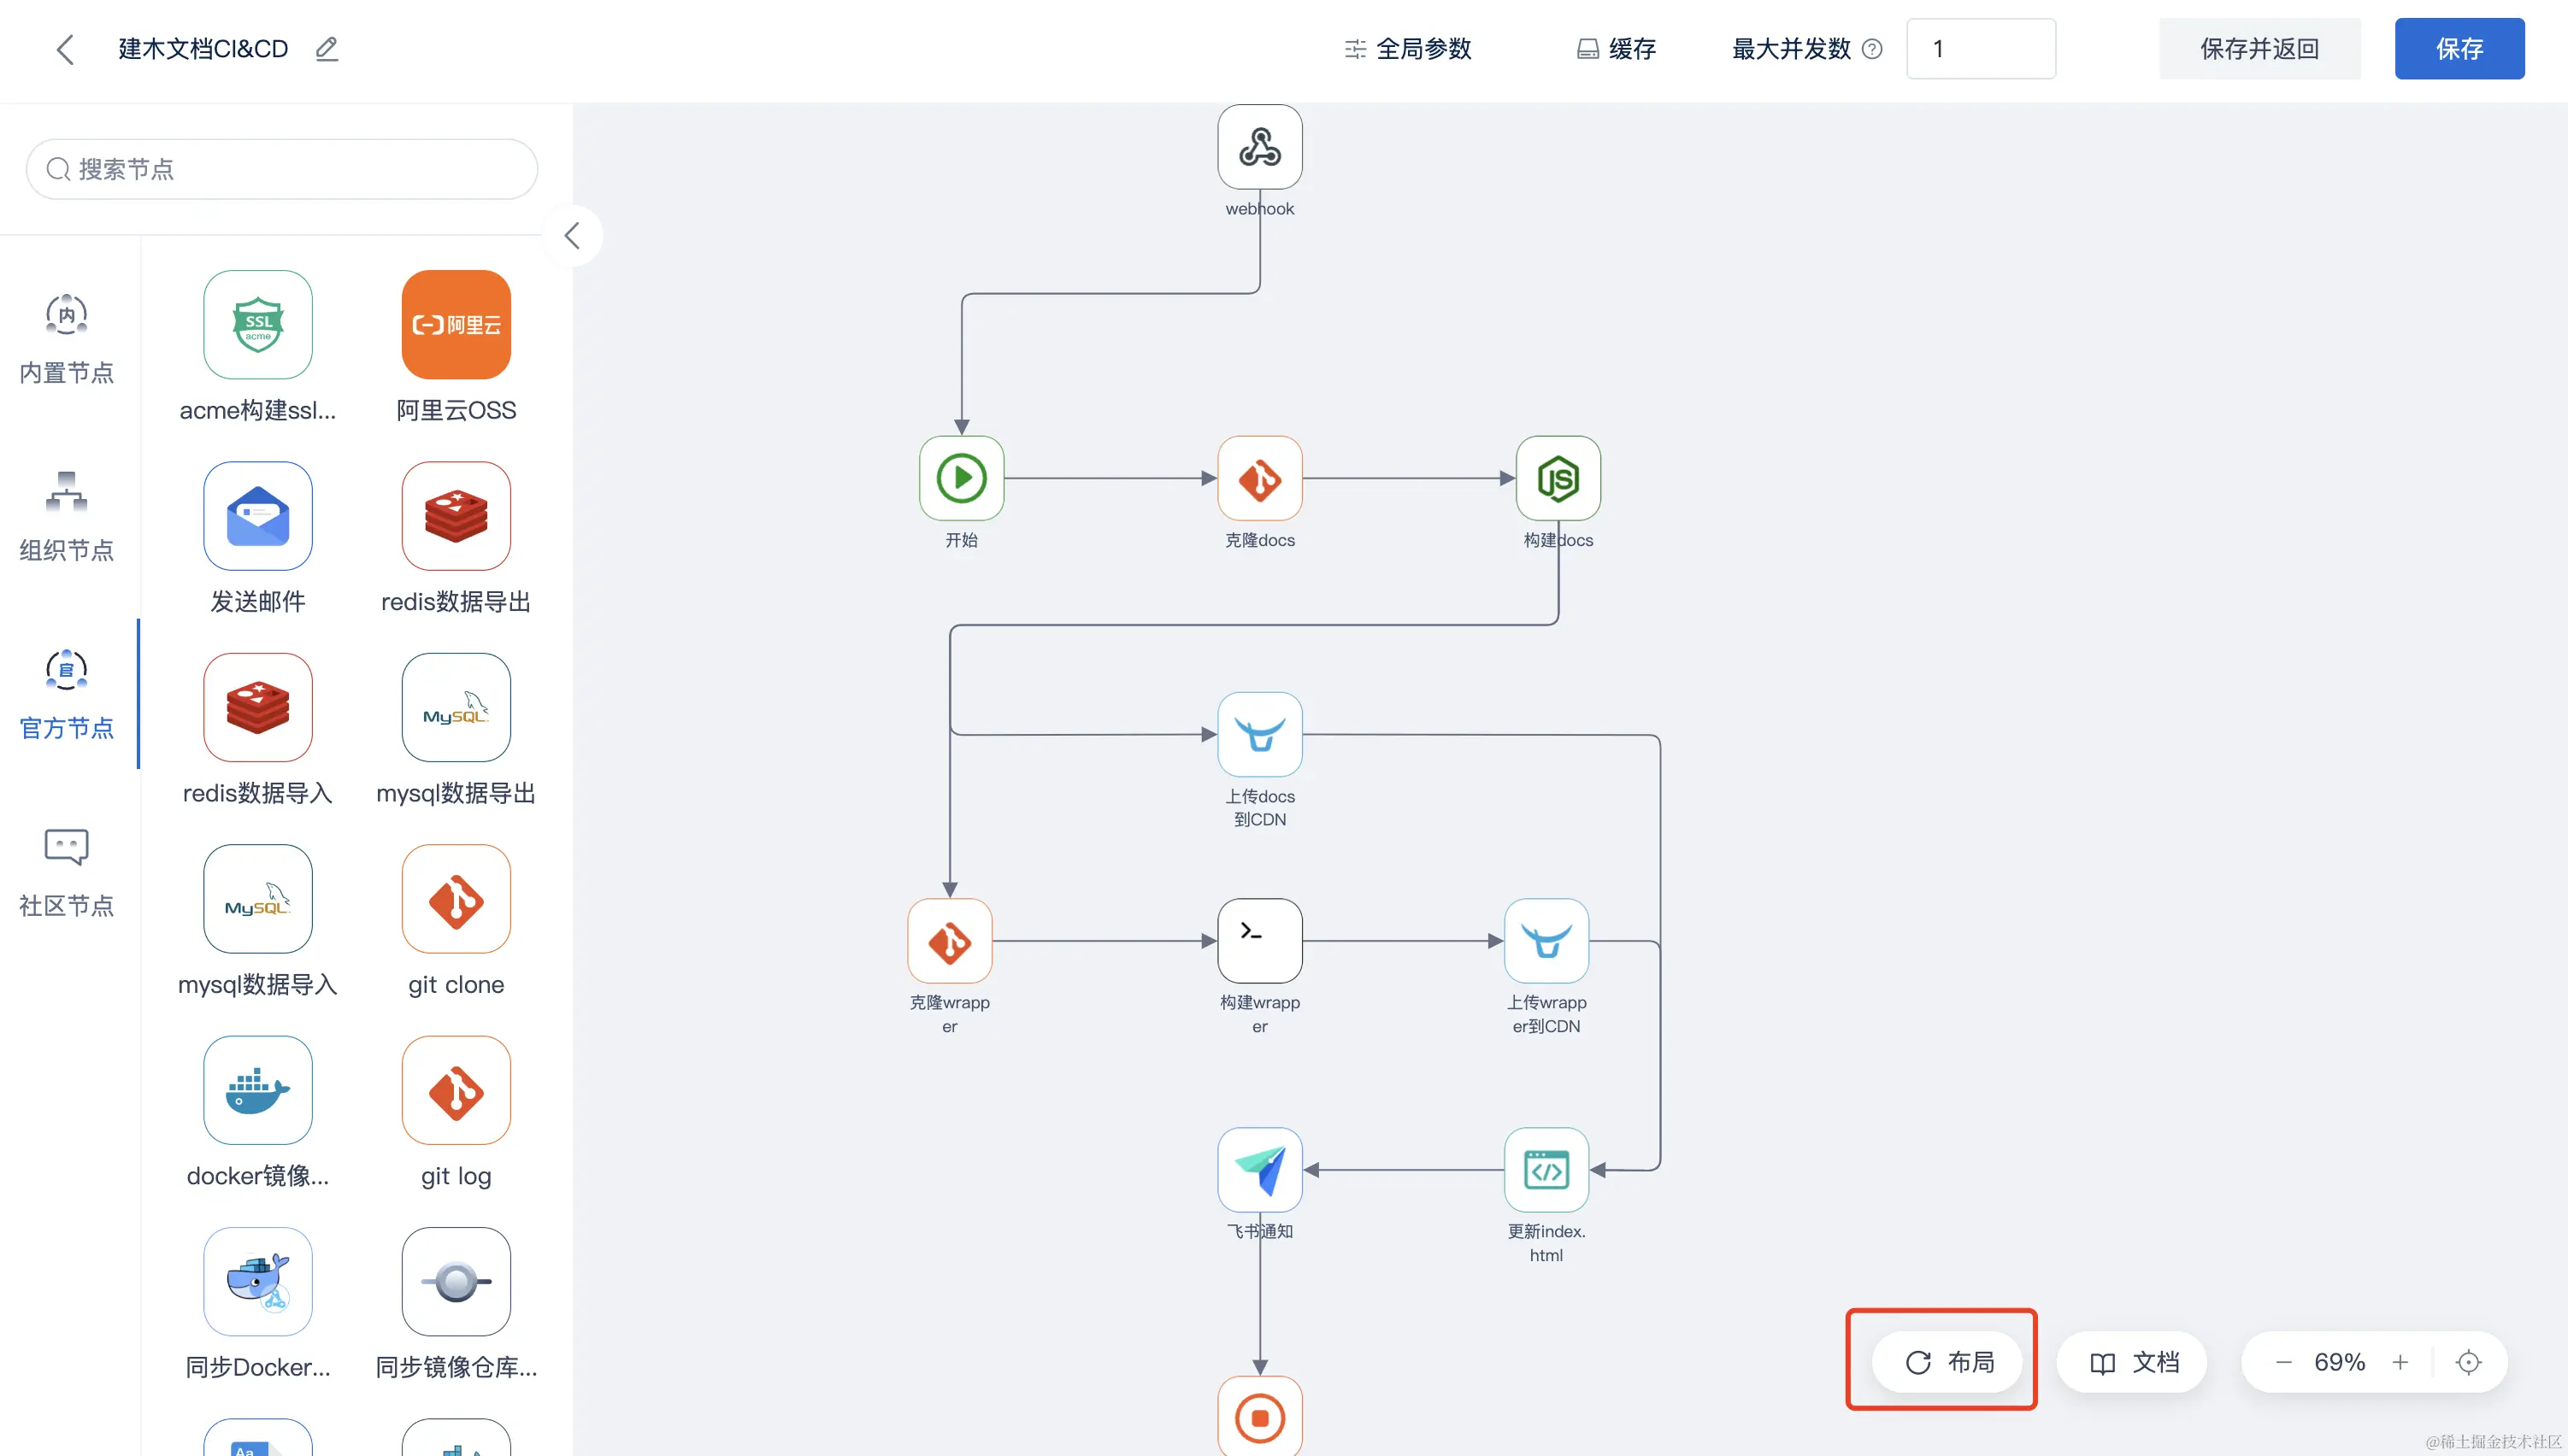The image size is (2568, 1456).
Task: Open the 组织节点 tab
Action: [66, 516]
